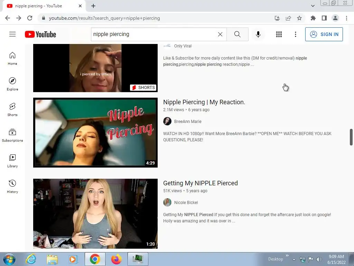Launch Internet Explorer from the taskbar
The width and height of the screenshot is (354, 266).
tap(31, 259)
